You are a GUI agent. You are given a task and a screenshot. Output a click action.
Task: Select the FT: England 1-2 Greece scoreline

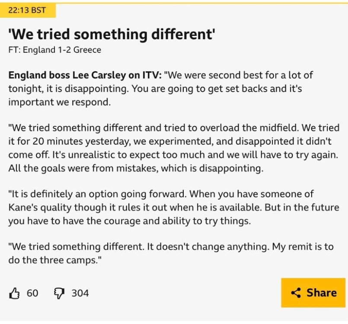pyautogui.click(x=55, y=50)
